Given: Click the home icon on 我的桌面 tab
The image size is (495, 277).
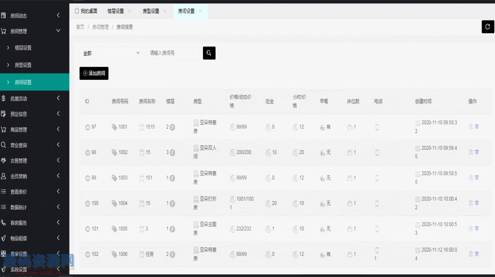Looking at the screenshot, I should coord(77,11).
